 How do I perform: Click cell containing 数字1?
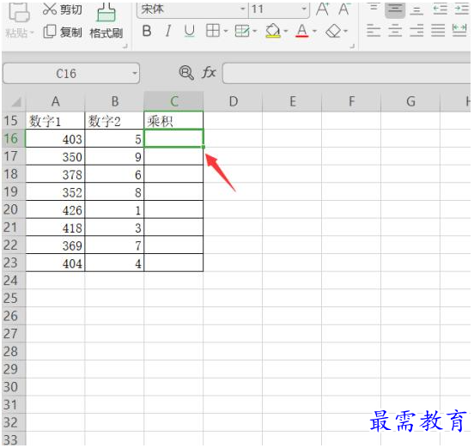pyautogui.click(x=55, y=121)
